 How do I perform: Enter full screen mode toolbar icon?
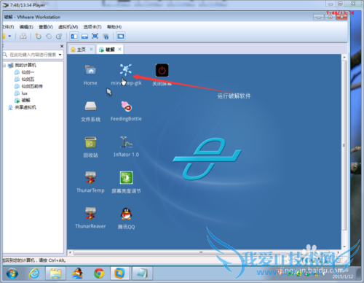[95, 36]
